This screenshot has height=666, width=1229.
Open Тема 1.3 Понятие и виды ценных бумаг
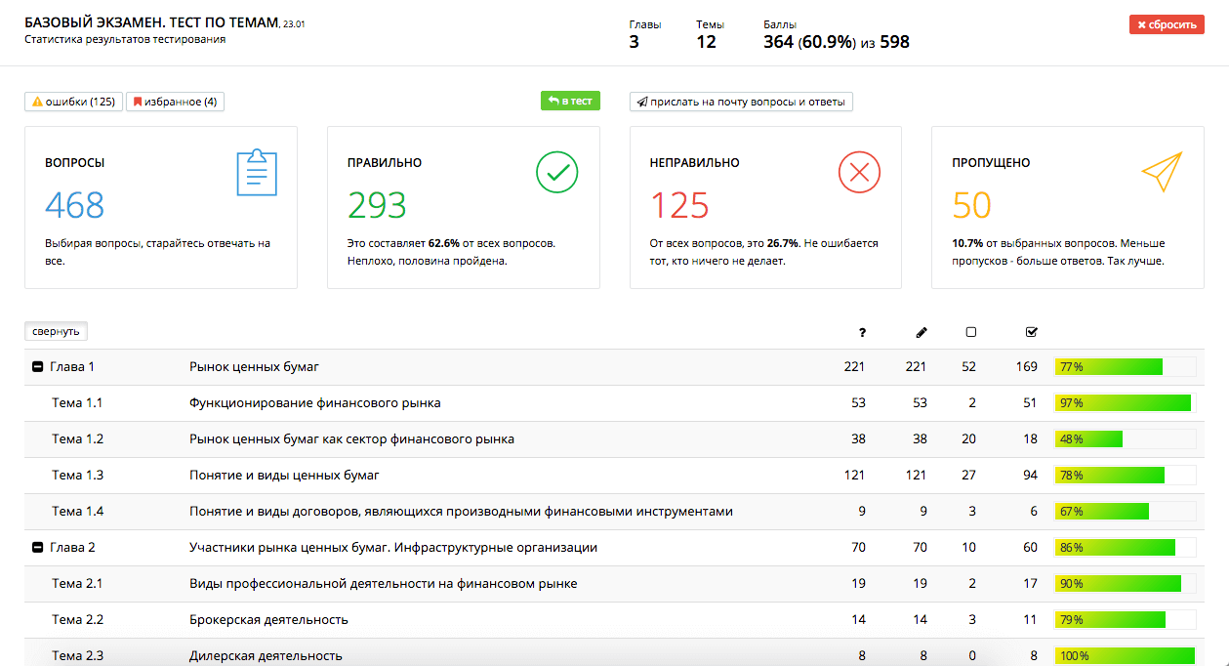[x=283, y=476]
